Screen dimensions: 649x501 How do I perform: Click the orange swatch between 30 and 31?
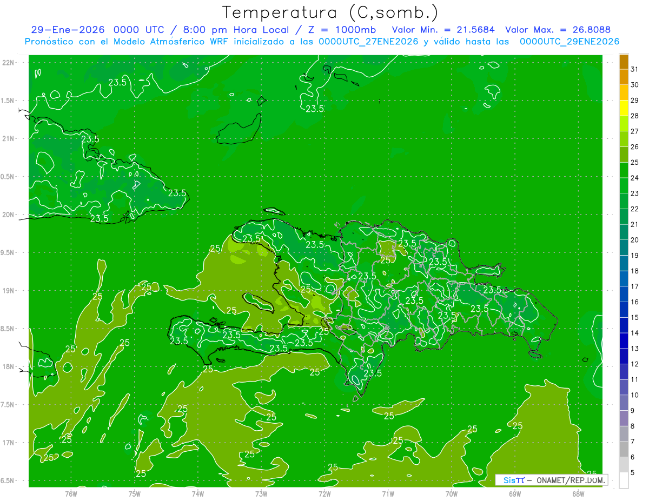tap(624, 77)
